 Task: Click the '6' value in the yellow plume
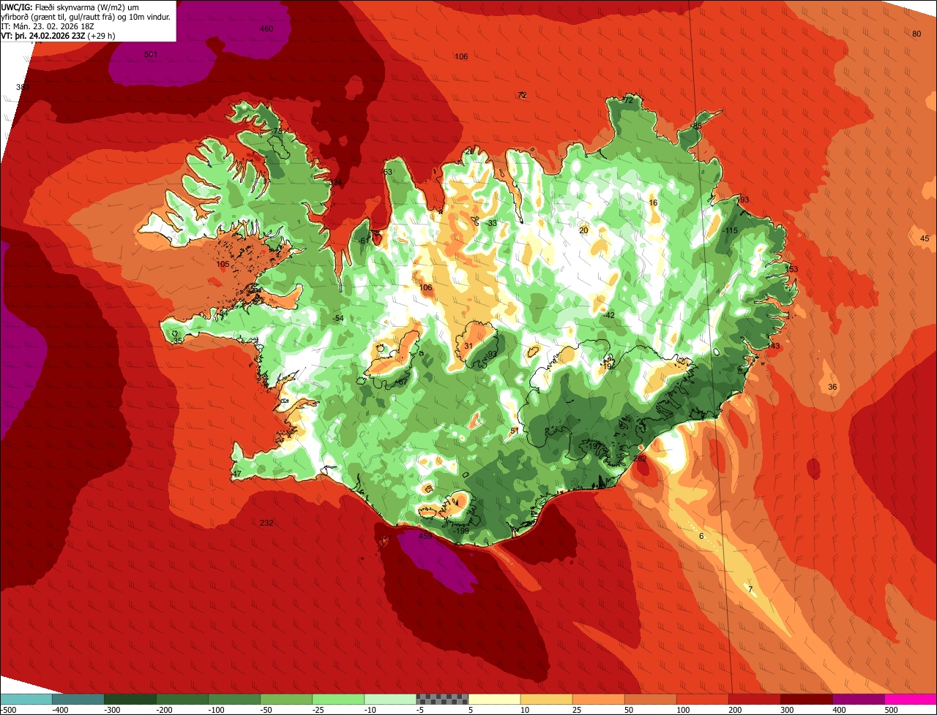coord(701,536)
